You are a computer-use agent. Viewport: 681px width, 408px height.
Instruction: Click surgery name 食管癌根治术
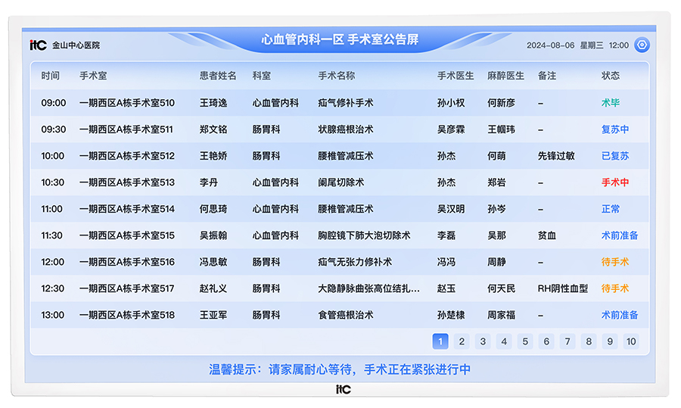coord(346,315)
